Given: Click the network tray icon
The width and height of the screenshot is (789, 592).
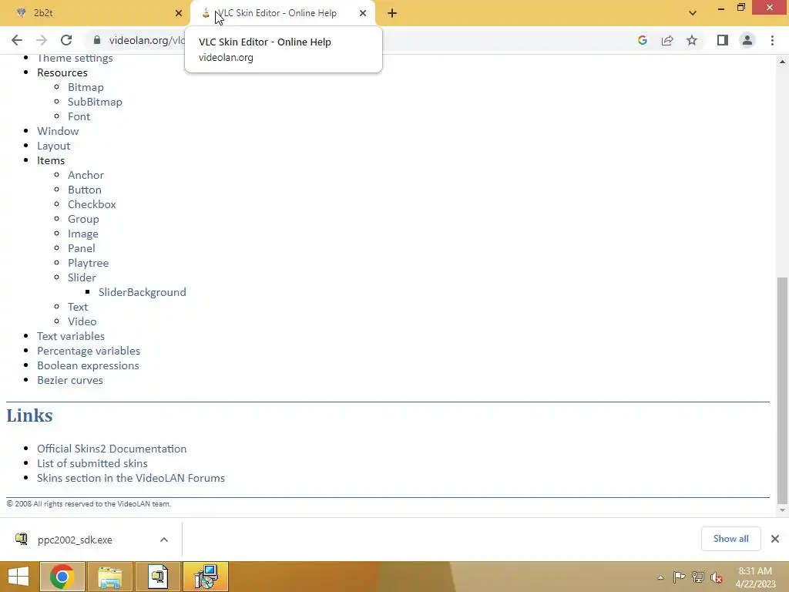Looking at the screenshot, I should click(698, 577).
